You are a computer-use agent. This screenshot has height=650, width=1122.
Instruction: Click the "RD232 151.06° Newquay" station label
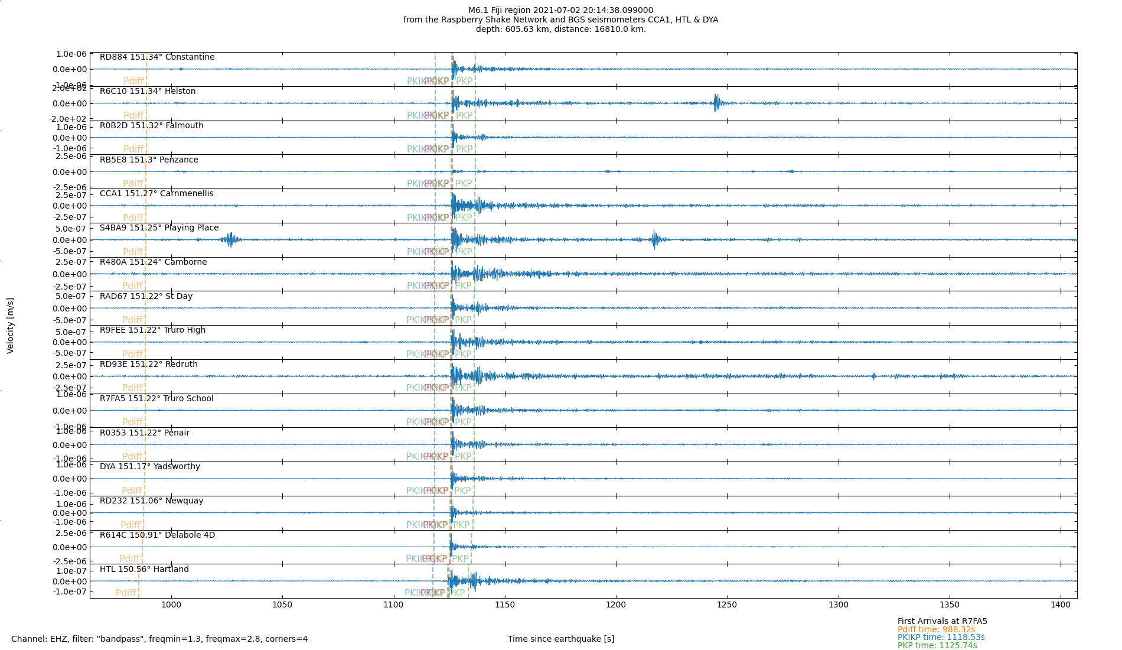tap(152, 500)
